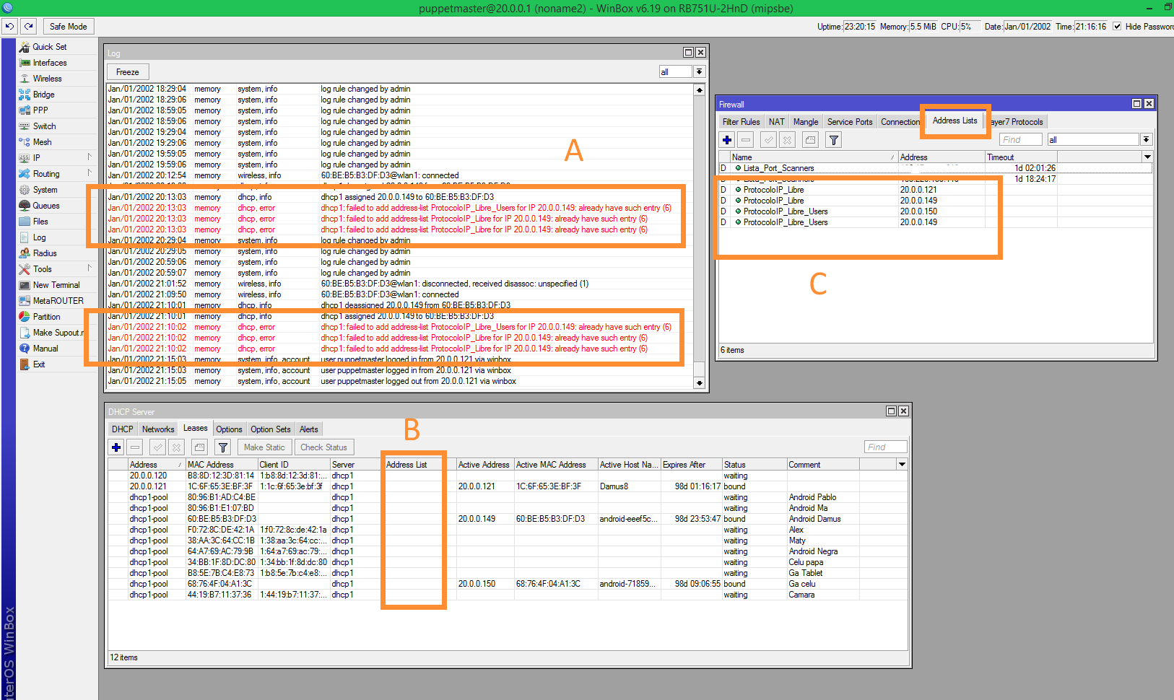
Task: Click the Make Static button
Action: [264, 447]
